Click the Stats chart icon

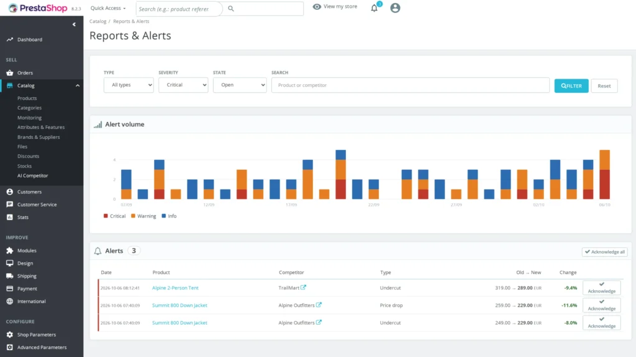pos(10,218)
